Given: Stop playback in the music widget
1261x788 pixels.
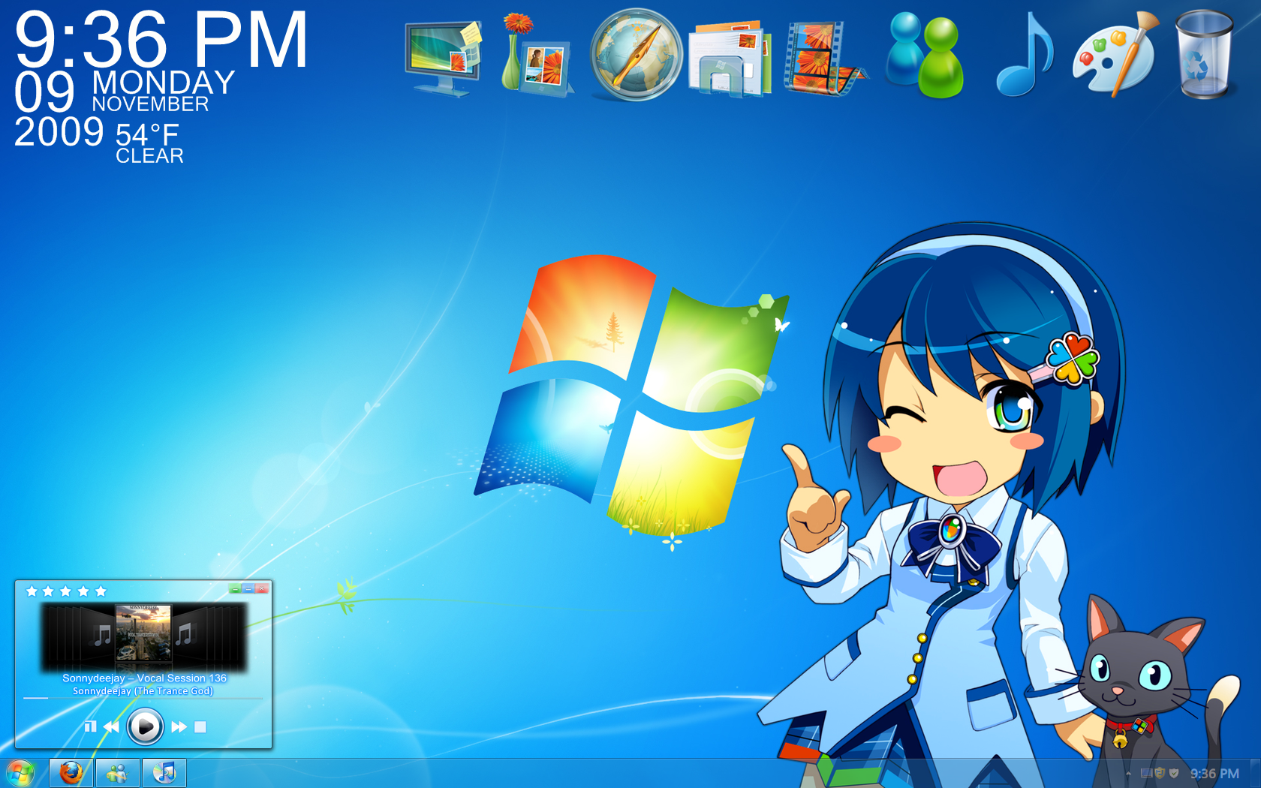Looking at the screenshot, I should (200, 726).
